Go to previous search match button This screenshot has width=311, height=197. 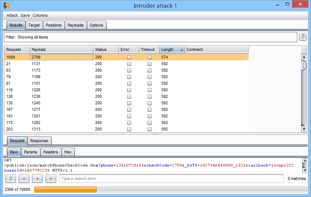24,178
